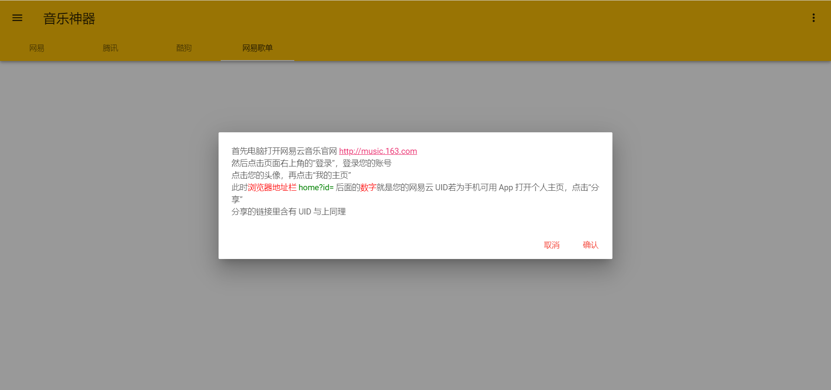Click the red text 浏览器地址栏
The image size is (831, 390).
click(272, 187)
